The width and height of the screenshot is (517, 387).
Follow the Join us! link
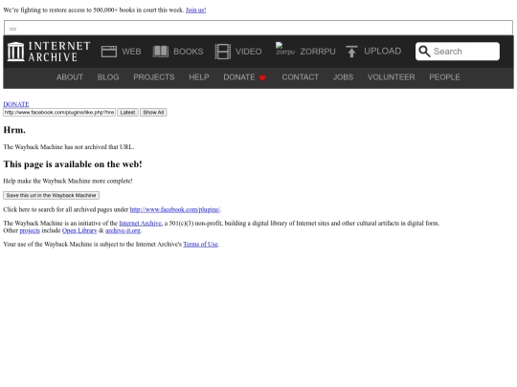pyautogui.click(x=196, y=11)
